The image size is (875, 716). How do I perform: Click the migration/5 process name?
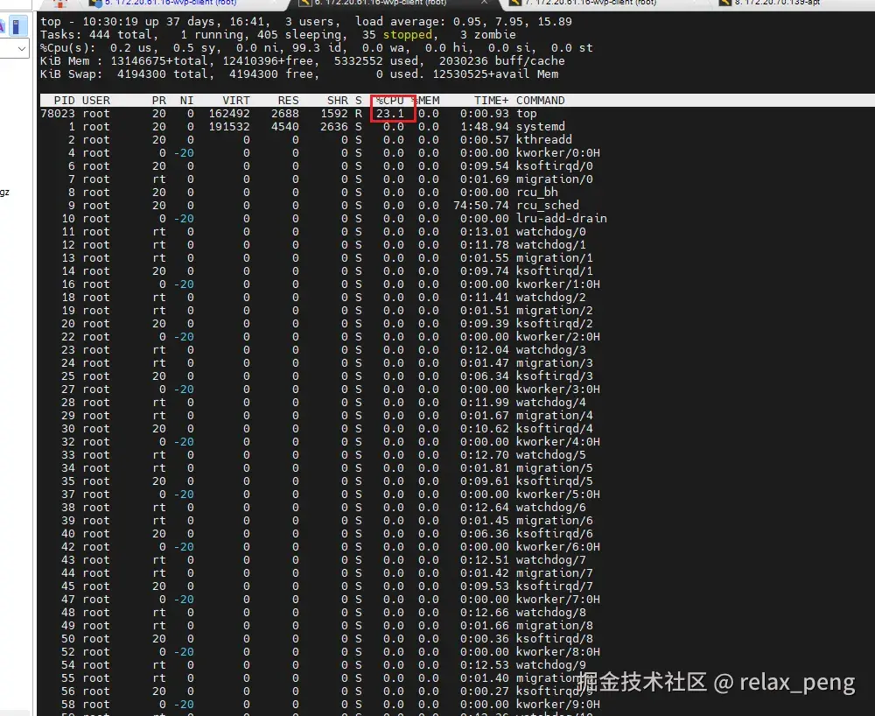click(x=554, y=467)
